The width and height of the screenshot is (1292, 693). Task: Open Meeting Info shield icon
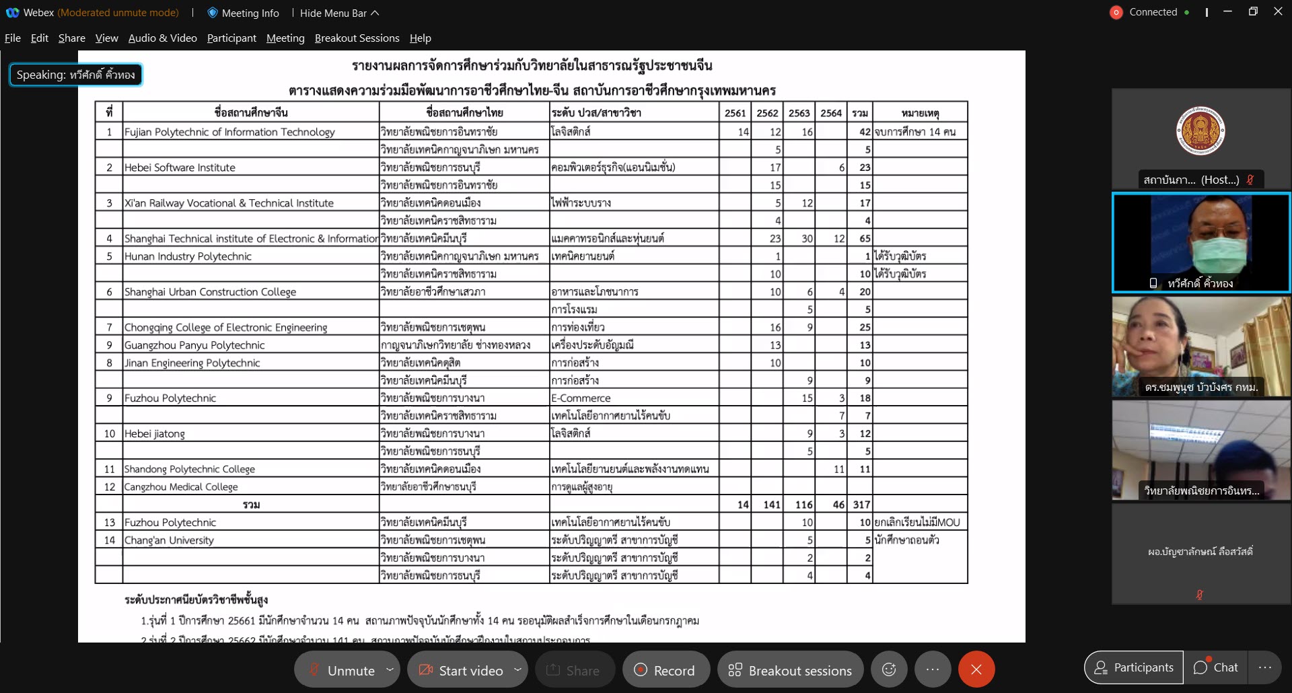pyautogui.click(x=213, y=13)
